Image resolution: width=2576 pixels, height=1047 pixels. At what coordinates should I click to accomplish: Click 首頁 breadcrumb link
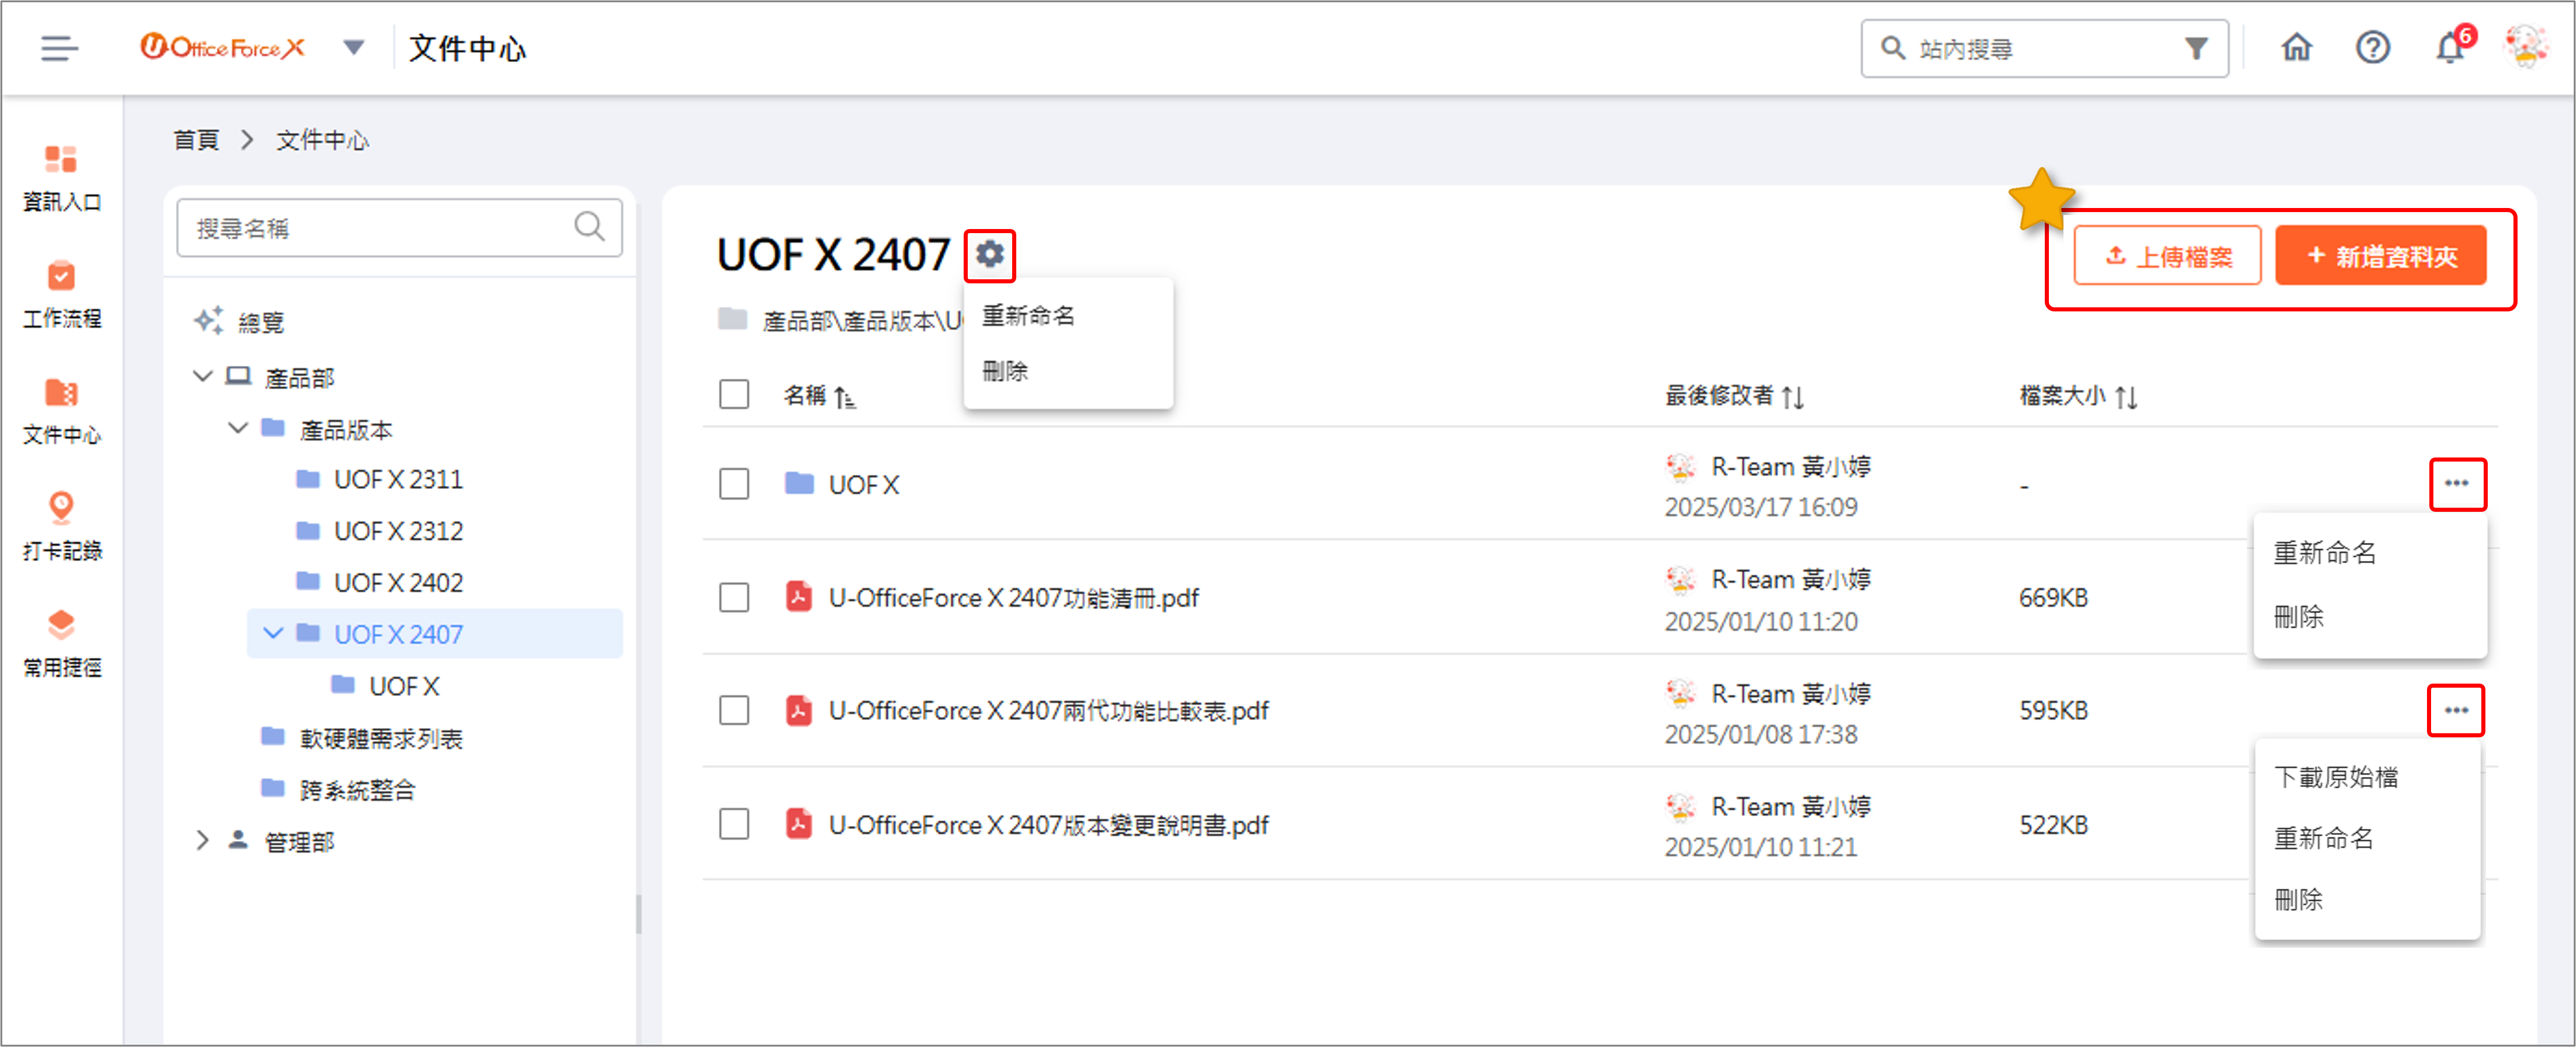(x=196, y=140)
